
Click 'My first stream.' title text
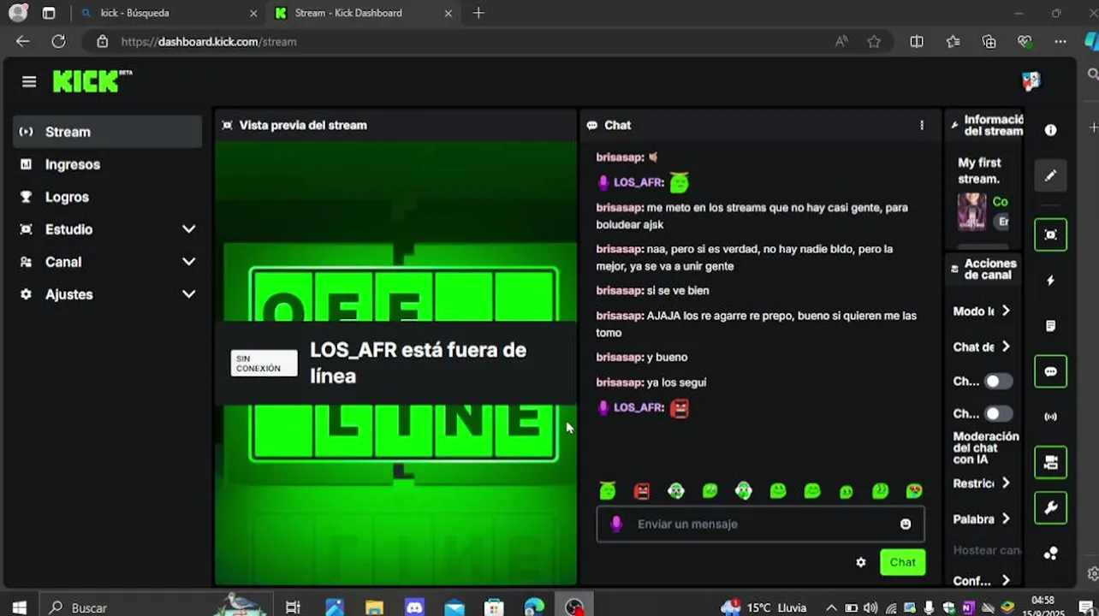coord(979,170)
